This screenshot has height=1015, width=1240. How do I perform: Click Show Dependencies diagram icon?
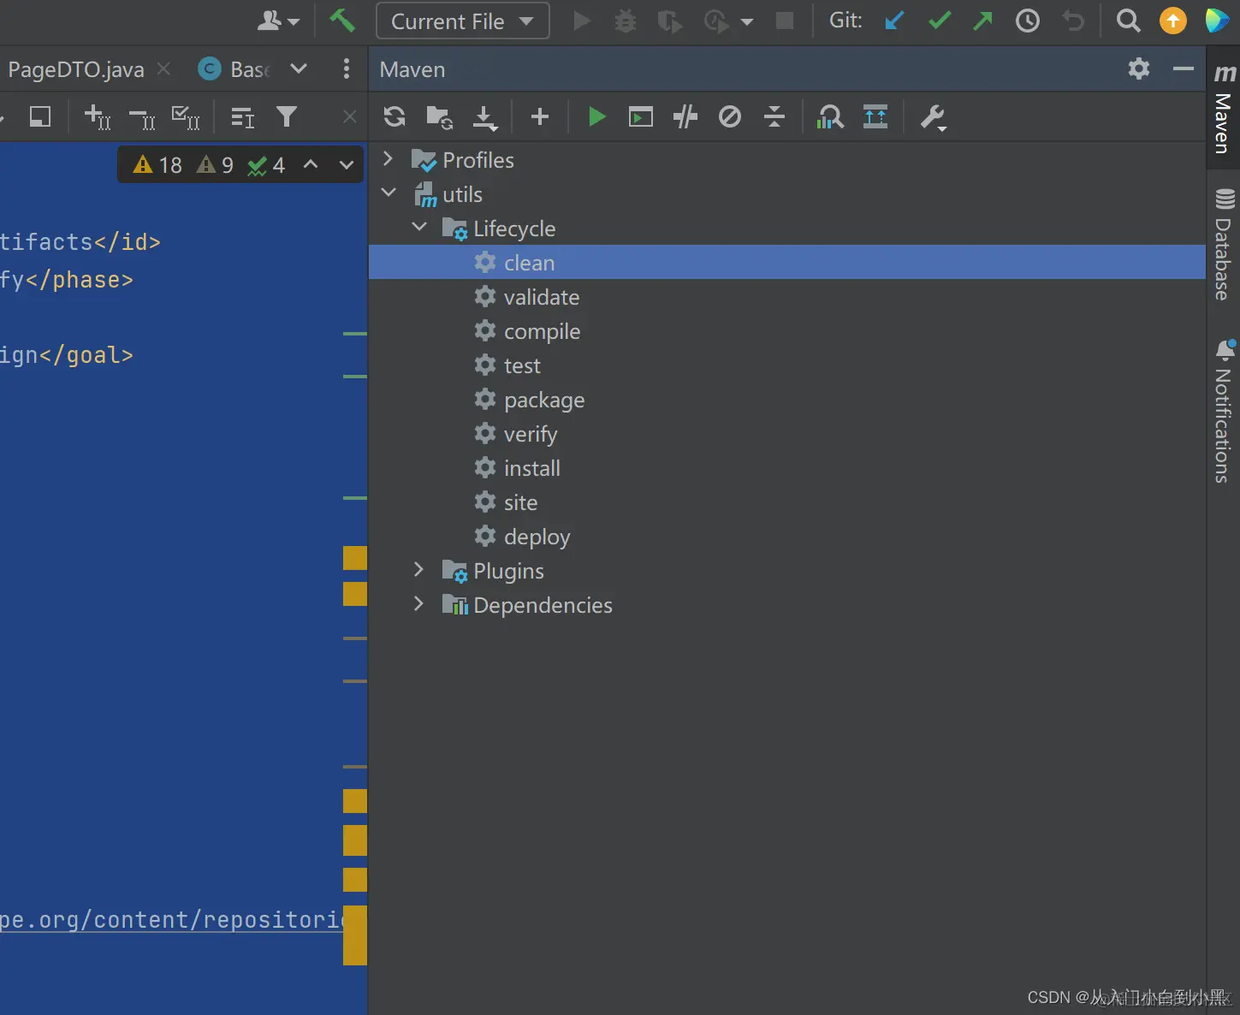[x=830, y=117]
